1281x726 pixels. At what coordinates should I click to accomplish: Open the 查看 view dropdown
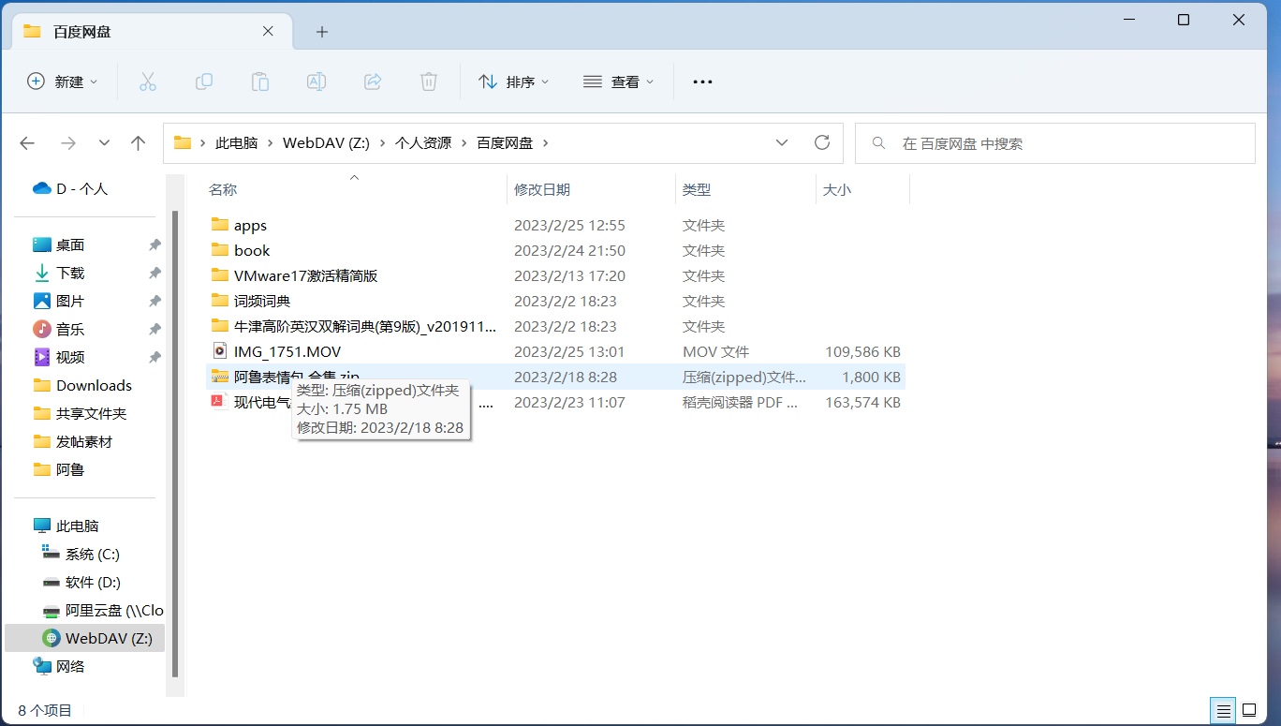618,81
